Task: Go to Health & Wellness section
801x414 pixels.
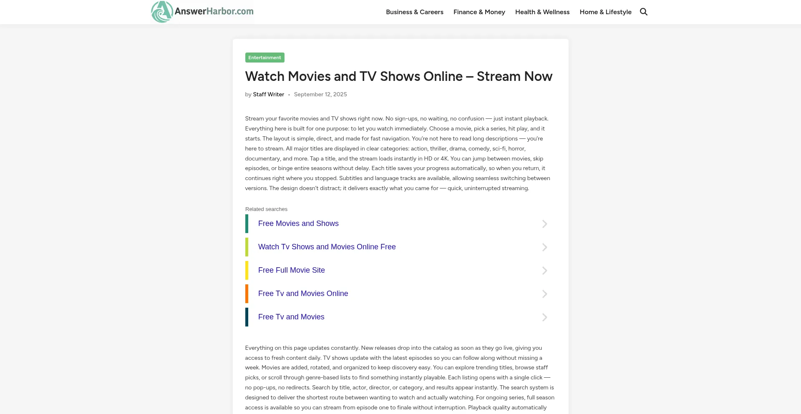Action: point(542,12)
